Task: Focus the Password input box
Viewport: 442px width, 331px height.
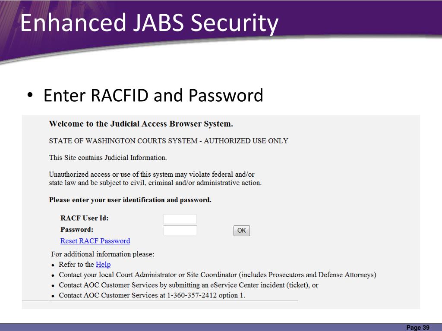Action: (180, 230)
